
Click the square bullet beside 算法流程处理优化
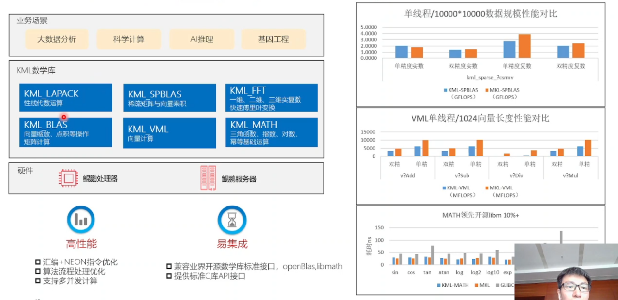tap(38, 271)
